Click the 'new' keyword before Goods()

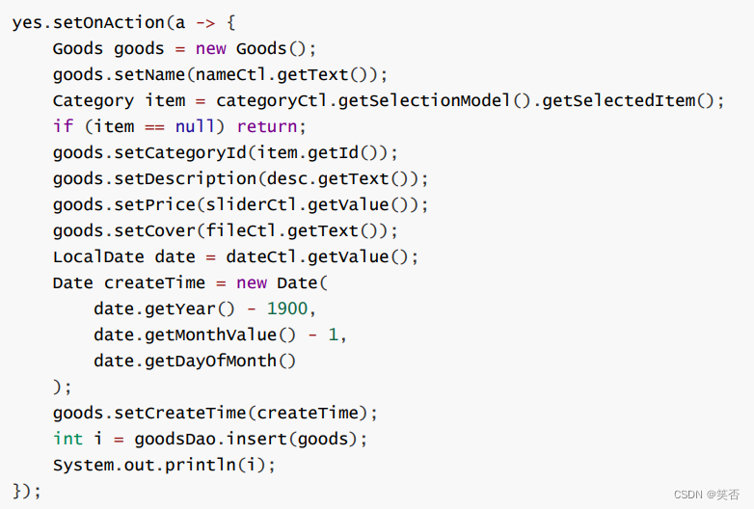click(x=210, y=48)
